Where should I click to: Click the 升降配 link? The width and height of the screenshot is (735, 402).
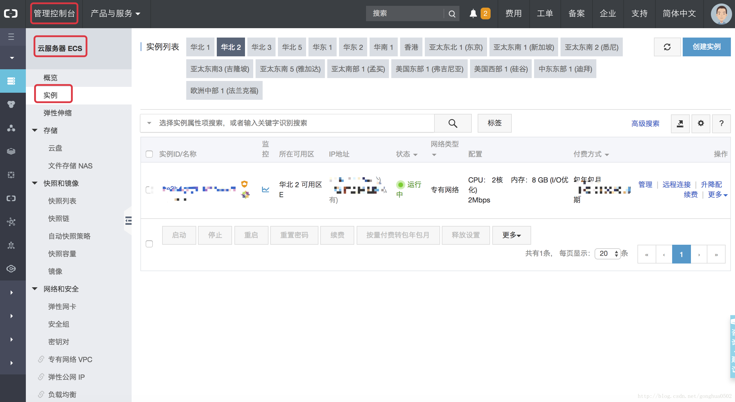click(x=711, y=185)
